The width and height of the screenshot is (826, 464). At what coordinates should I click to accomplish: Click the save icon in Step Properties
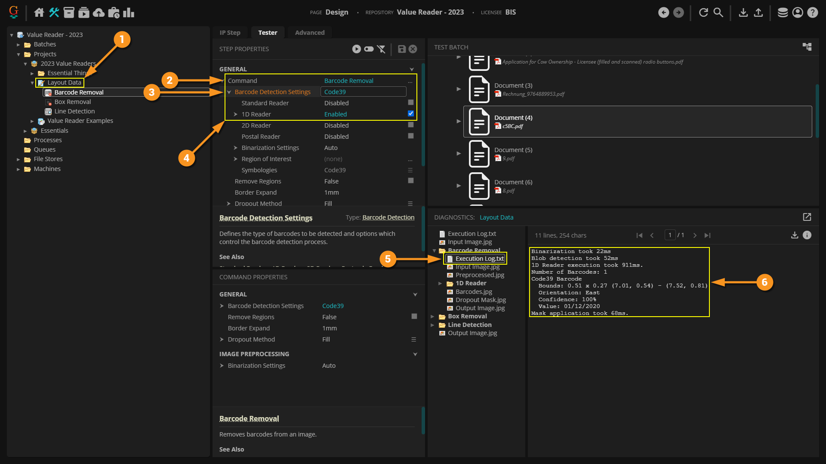pos(401,49)
